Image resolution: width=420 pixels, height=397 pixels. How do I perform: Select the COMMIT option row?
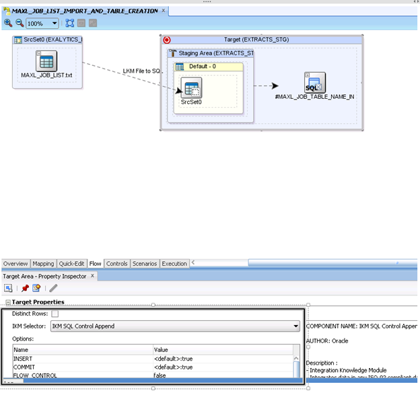pyautogui.click(x=81, y=367)
